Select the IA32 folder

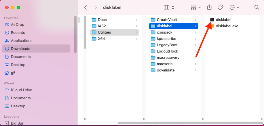tap(115, 26)
